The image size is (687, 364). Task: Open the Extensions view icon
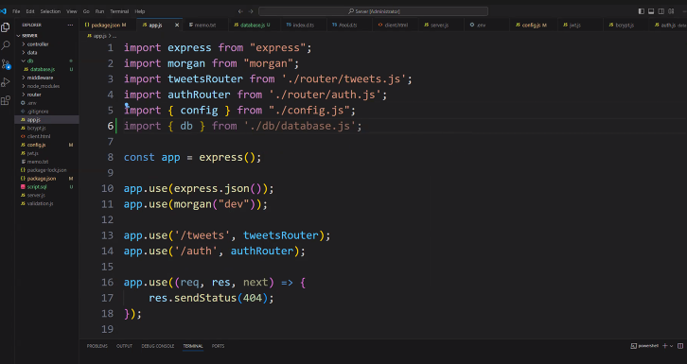(6, 100)
